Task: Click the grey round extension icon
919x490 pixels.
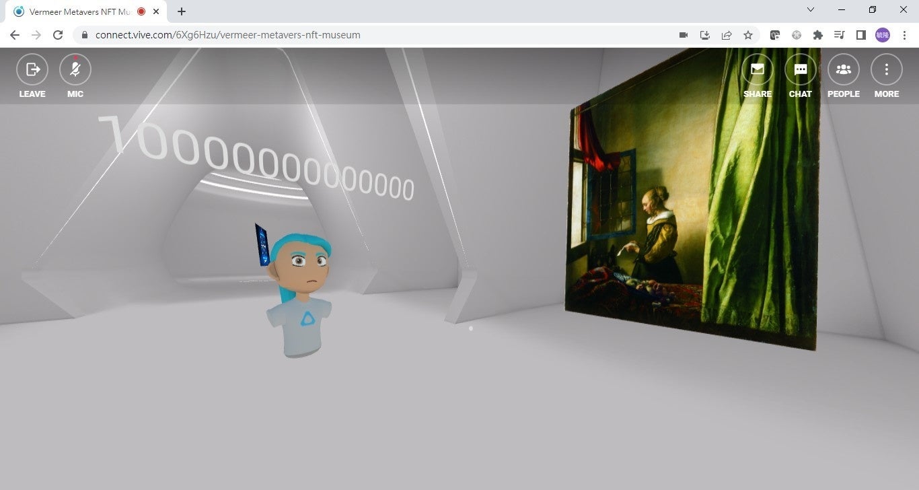Action: [797, 35]
